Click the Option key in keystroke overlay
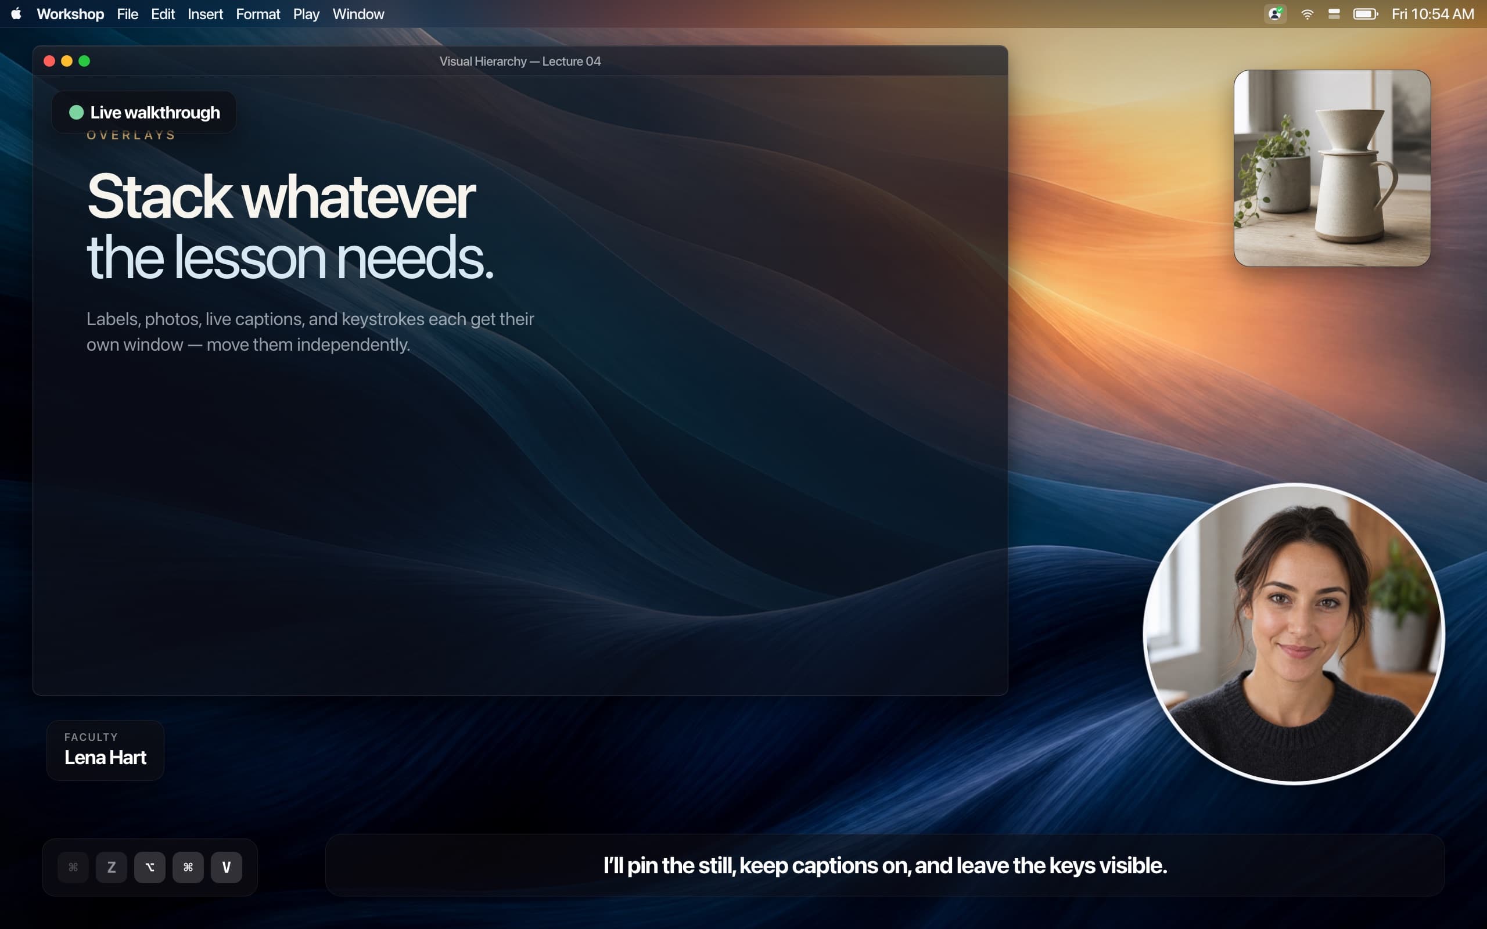The width and height of the screenshot is (1487, 929). [150, 867]
